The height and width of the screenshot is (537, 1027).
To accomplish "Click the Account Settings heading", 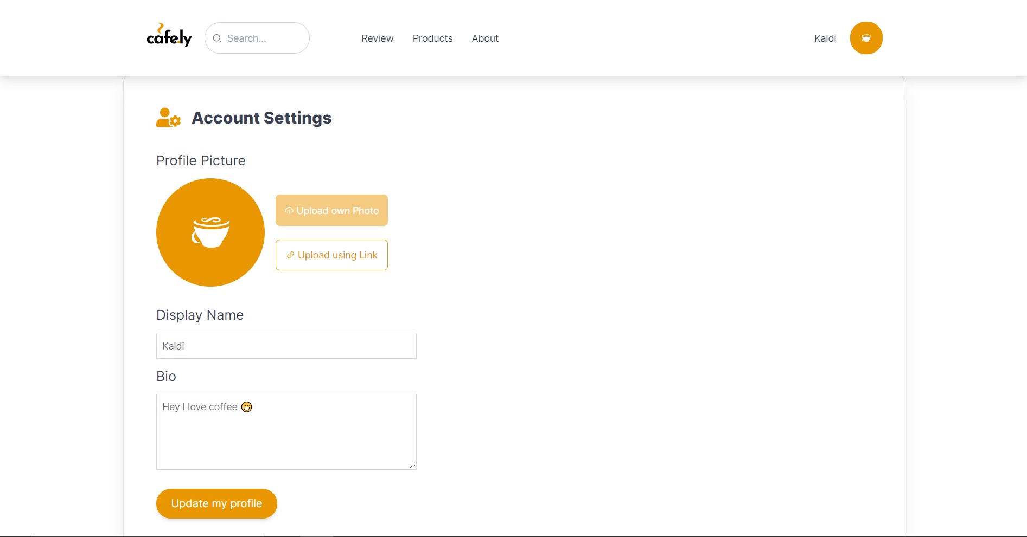I will [261, 118].
